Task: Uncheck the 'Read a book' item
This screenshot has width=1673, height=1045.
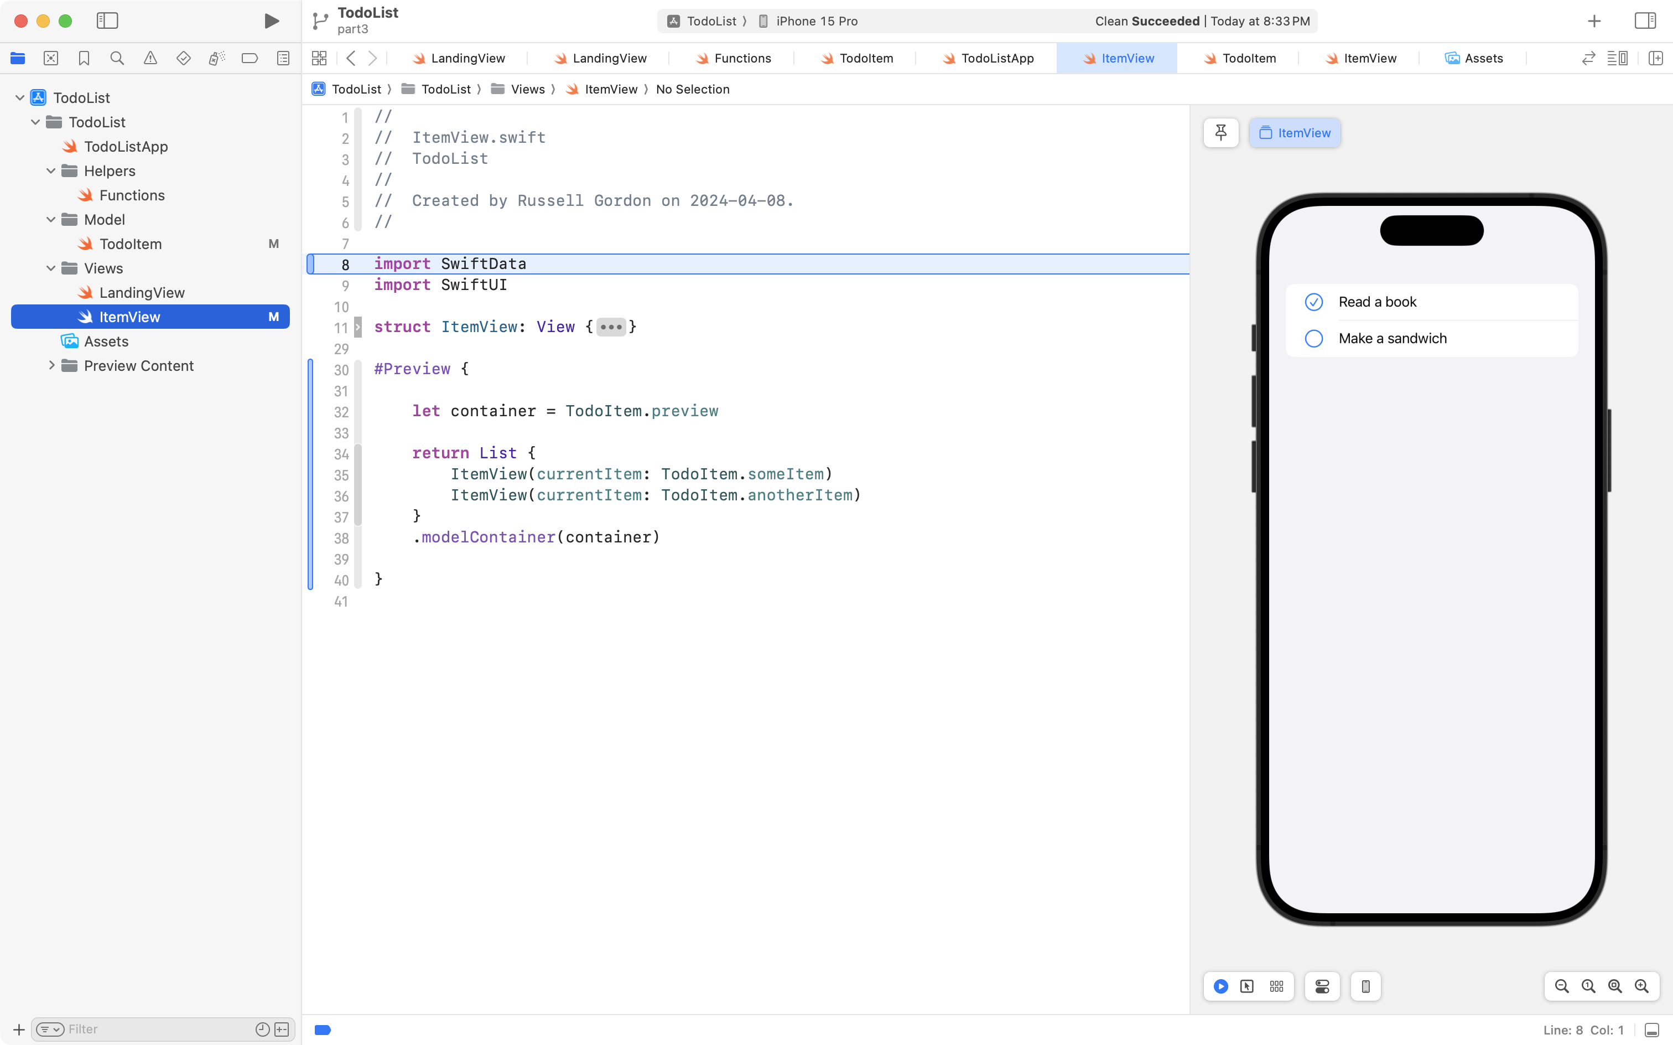Action: coord(1313,302)
